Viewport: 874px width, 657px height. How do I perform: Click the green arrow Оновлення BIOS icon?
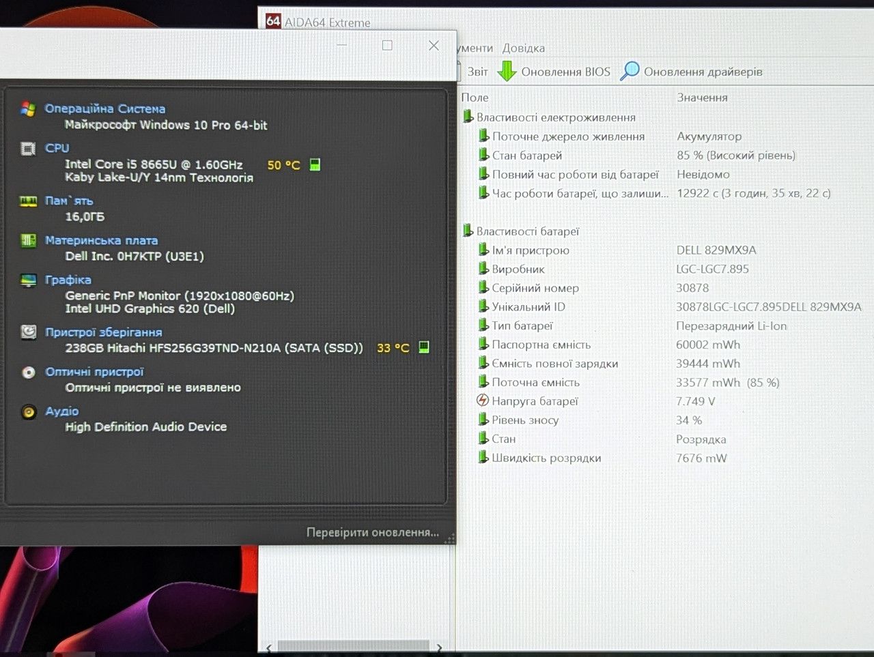(x=507, y=71)
